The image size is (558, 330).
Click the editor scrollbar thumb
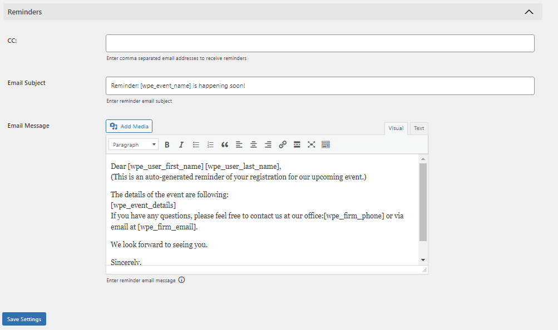coord(423,202)
